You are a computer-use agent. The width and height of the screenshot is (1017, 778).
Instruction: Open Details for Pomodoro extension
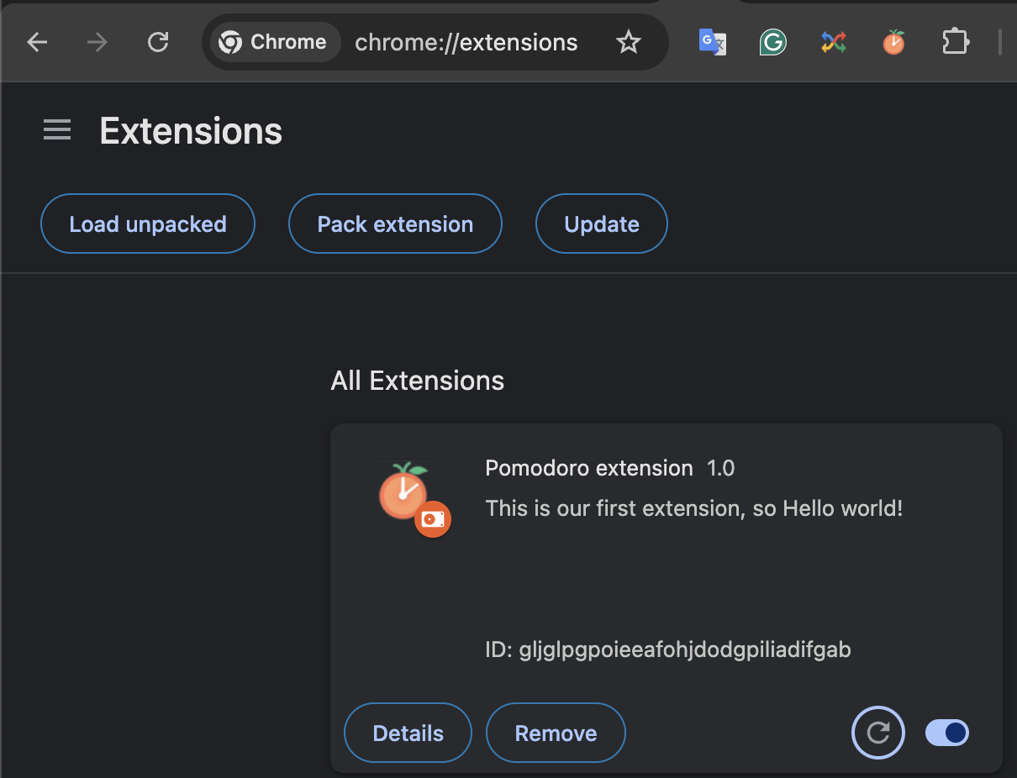pos(408,733)
